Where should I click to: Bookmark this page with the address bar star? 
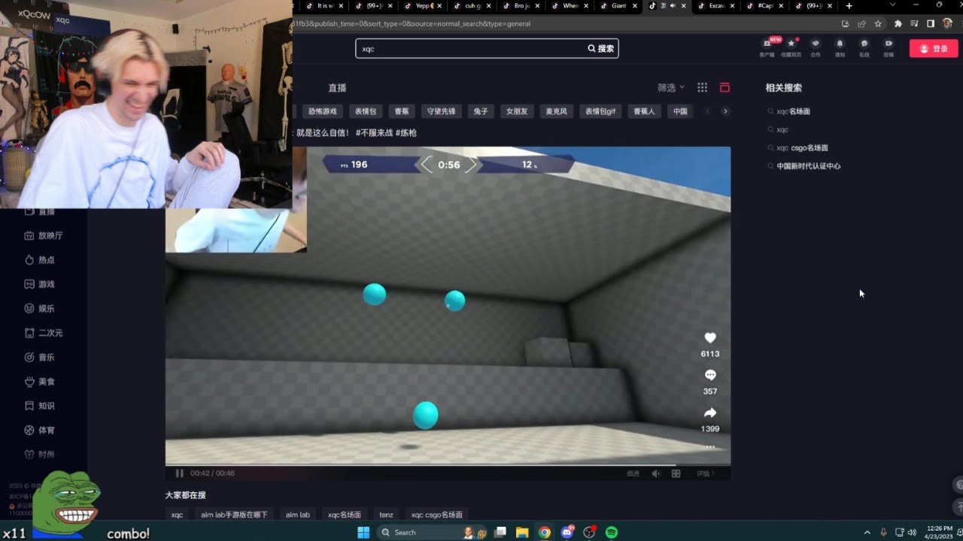(878, 23)
